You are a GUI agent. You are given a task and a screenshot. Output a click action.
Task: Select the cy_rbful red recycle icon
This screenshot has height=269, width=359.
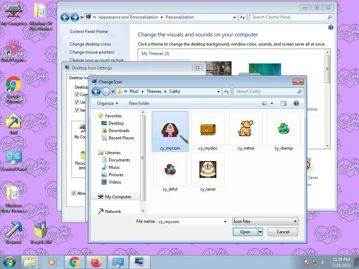point(170,172)
